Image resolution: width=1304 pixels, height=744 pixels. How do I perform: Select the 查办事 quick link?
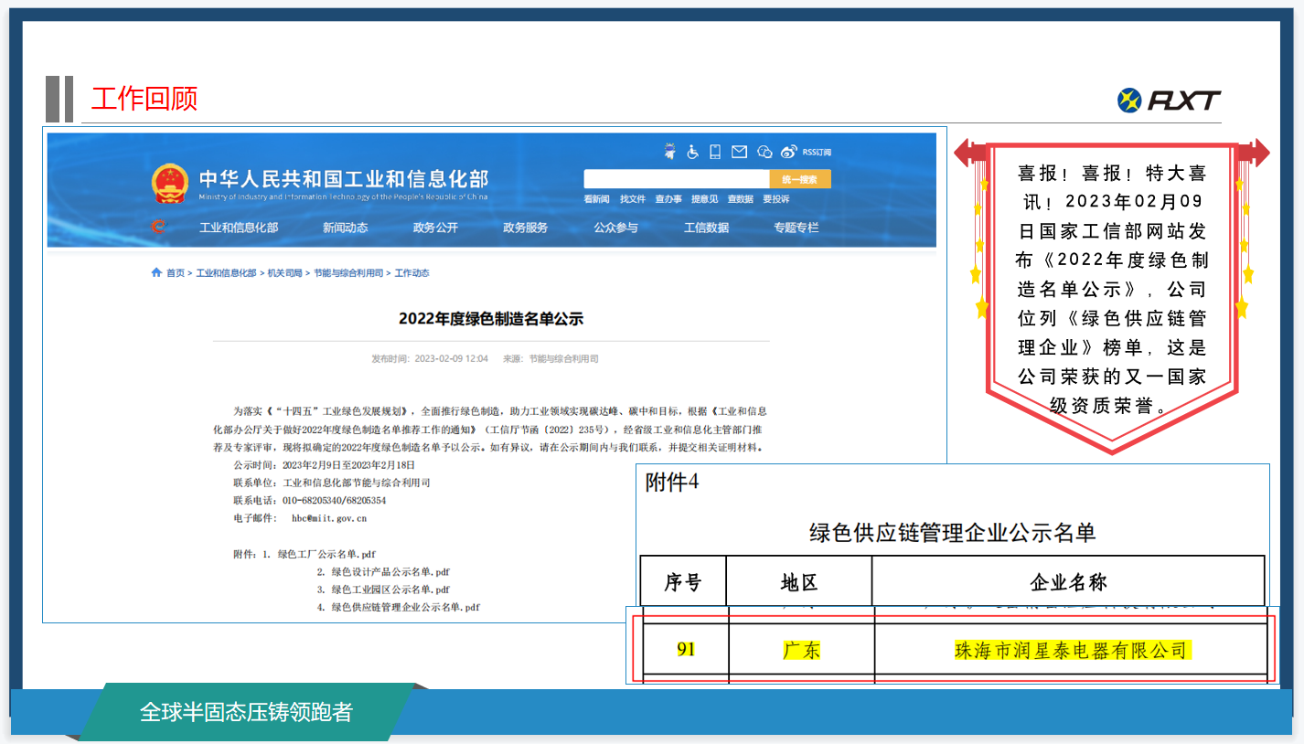pyautogui.click(x=668, y=199)
